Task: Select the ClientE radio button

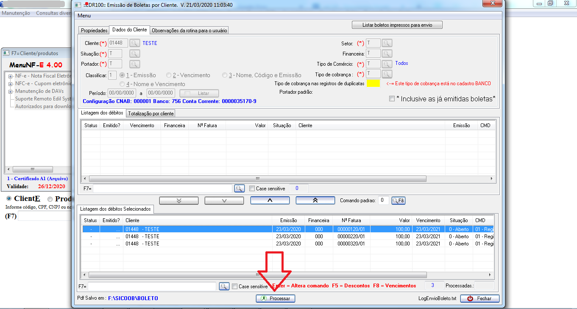Action: [9, 199]
